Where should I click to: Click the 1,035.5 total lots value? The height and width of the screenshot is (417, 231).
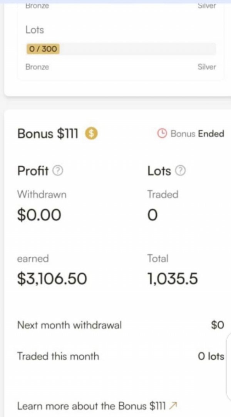coord(172,278)
